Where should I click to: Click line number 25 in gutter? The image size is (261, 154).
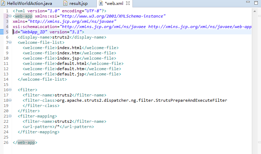click(6, 137)
